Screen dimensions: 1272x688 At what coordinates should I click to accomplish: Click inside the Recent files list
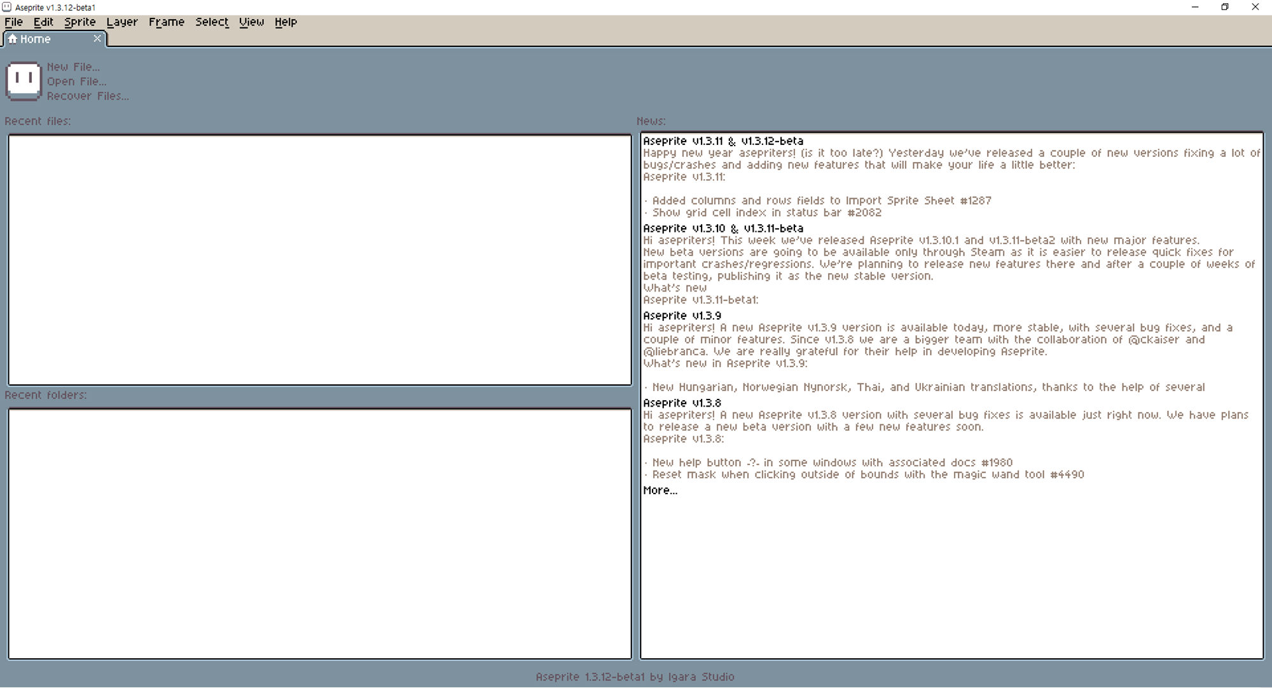click(320, 260)
